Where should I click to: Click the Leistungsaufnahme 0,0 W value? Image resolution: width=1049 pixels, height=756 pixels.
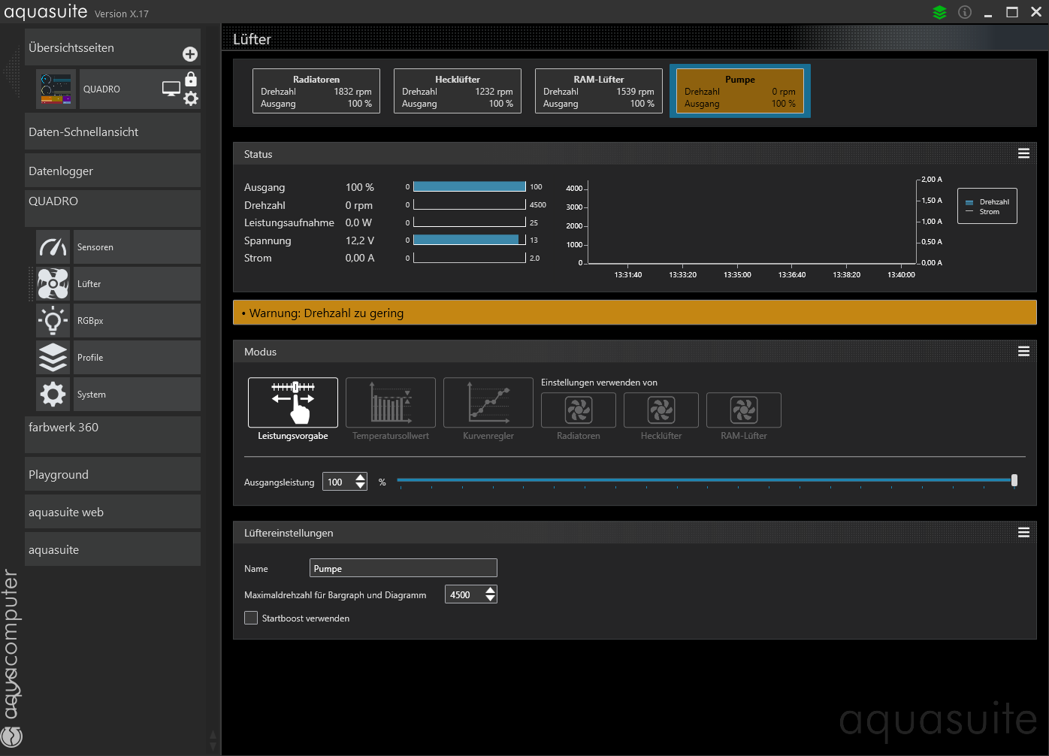click(x=358, y=222)
